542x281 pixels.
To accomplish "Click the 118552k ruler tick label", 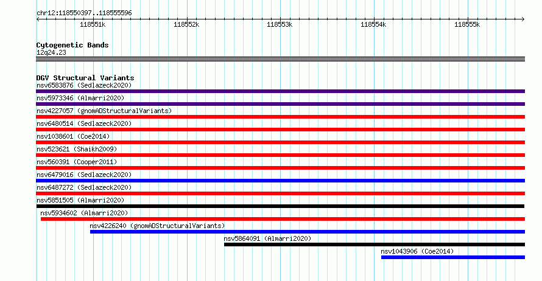I will pyautogui.click(x=186, y=24).
